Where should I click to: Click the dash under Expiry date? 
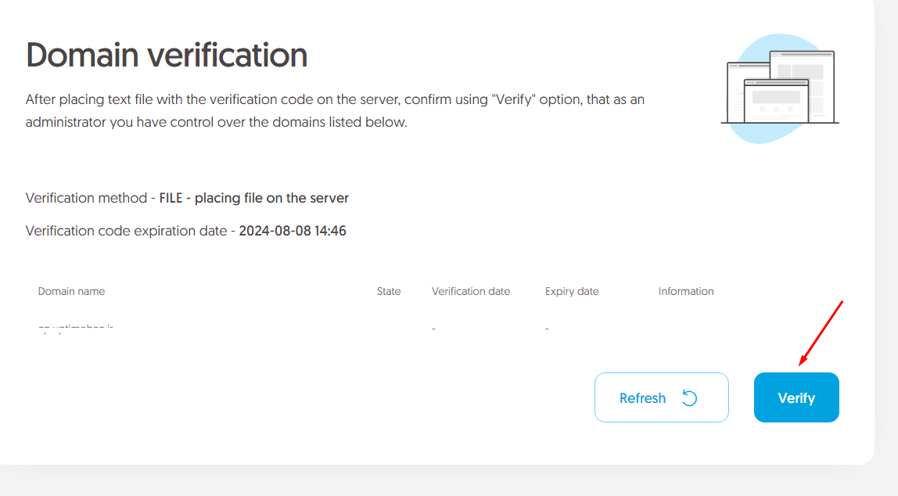[547, 329]
